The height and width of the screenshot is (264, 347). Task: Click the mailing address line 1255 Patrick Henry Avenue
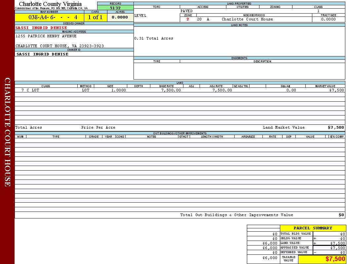point(46,36)
